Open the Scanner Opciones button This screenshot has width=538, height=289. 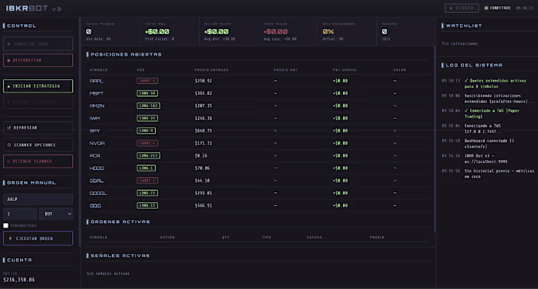(x=38, y=145)
